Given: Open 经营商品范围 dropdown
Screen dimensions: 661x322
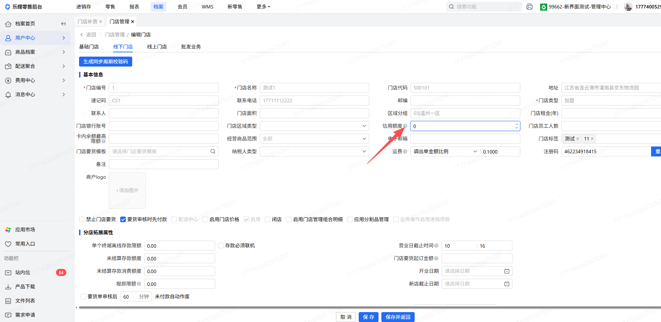Looking at the screenshot, I should 314,139.
